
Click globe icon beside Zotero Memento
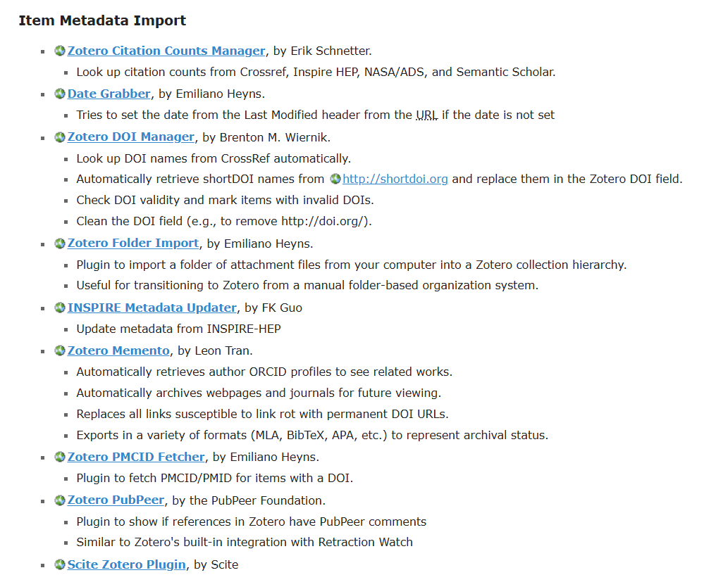tap(60, 350)
